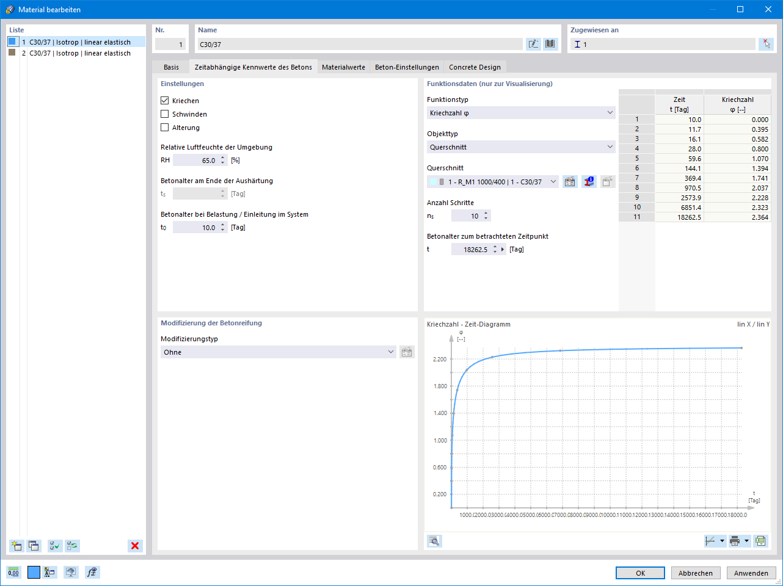Screen dimensions: 783x586
Task: Select table cell 18262.5
Action: pyautogui.click(x=679, y=217)
